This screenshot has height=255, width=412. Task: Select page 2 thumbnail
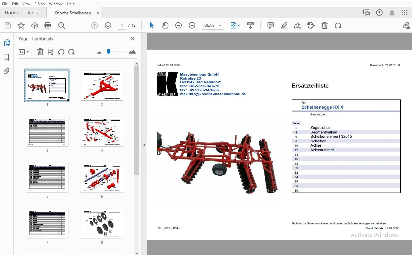(x=102, y=85)
